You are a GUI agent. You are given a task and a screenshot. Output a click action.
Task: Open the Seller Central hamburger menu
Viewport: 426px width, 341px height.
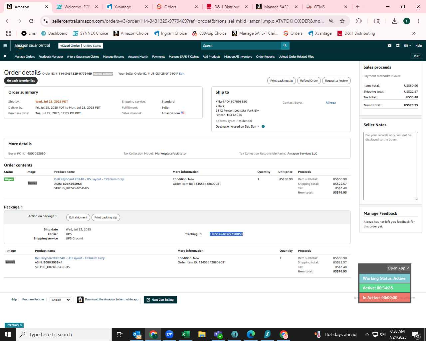5,46
